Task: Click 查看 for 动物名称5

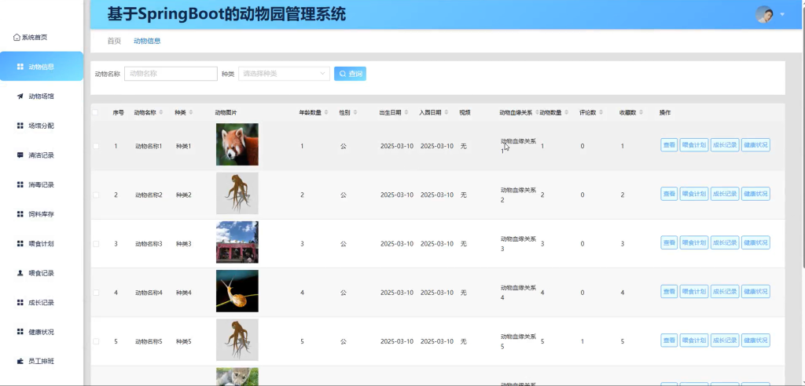Action: (x=669, y=340)
